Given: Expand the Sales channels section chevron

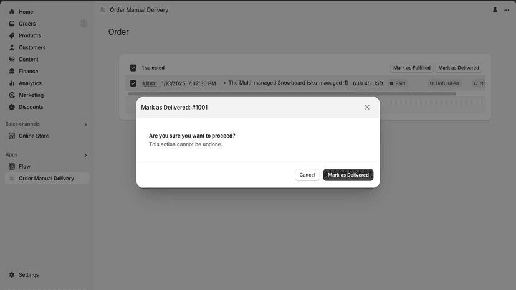Looking at the screenshot, I should (x=85, y=124).
